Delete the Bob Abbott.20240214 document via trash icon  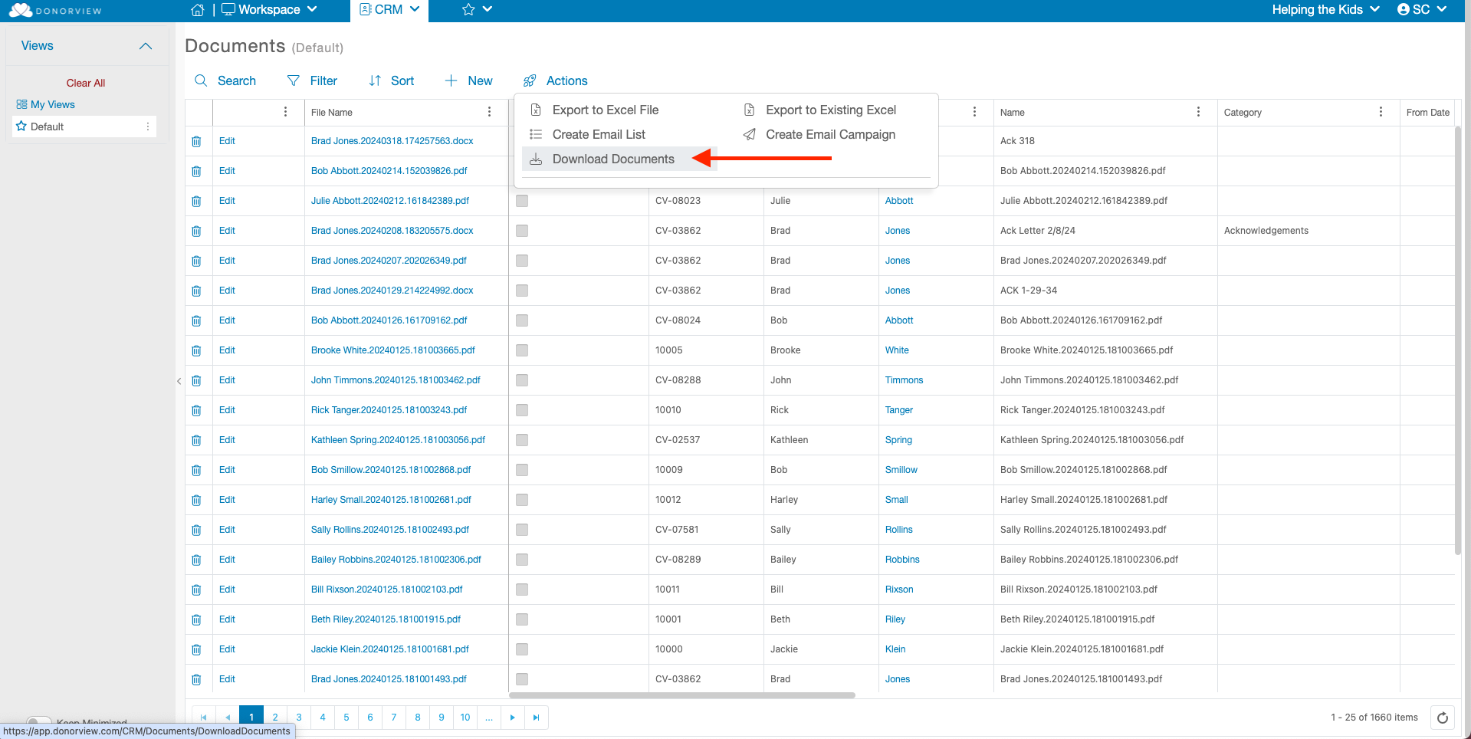click(196, 171)
